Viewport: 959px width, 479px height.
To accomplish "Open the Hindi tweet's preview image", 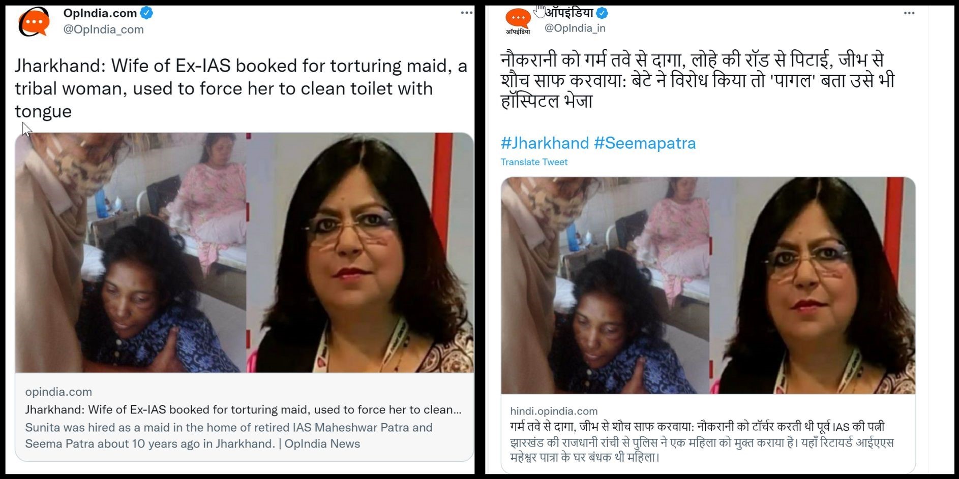I will pos(708,285).
